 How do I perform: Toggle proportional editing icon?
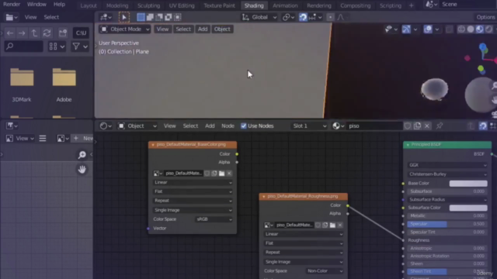330,17
